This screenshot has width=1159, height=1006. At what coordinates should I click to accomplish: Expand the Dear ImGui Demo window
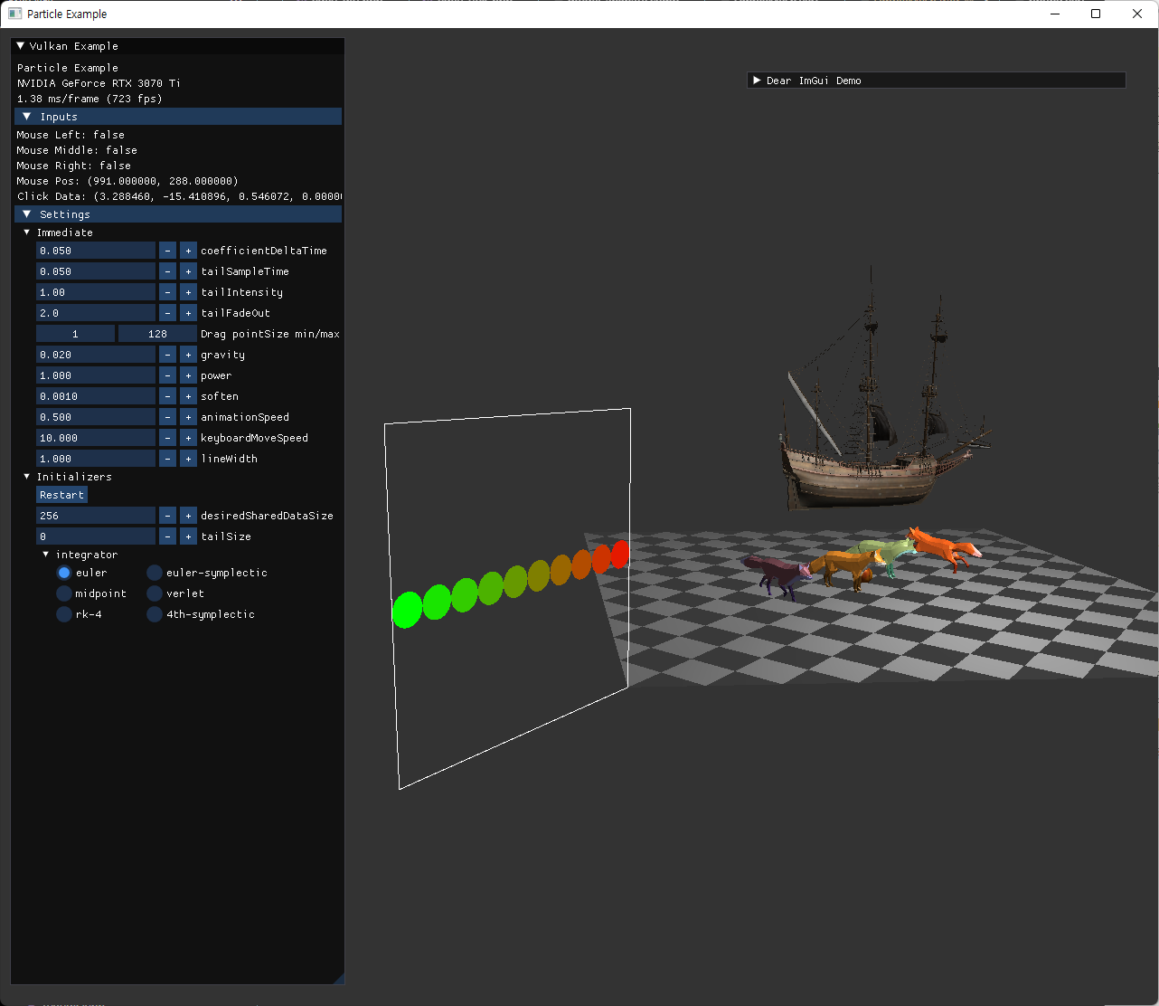coord(757,81)
